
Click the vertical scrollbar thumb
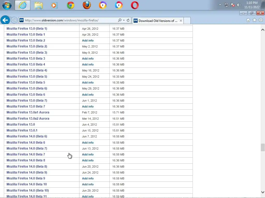click(x=263, y=147)
